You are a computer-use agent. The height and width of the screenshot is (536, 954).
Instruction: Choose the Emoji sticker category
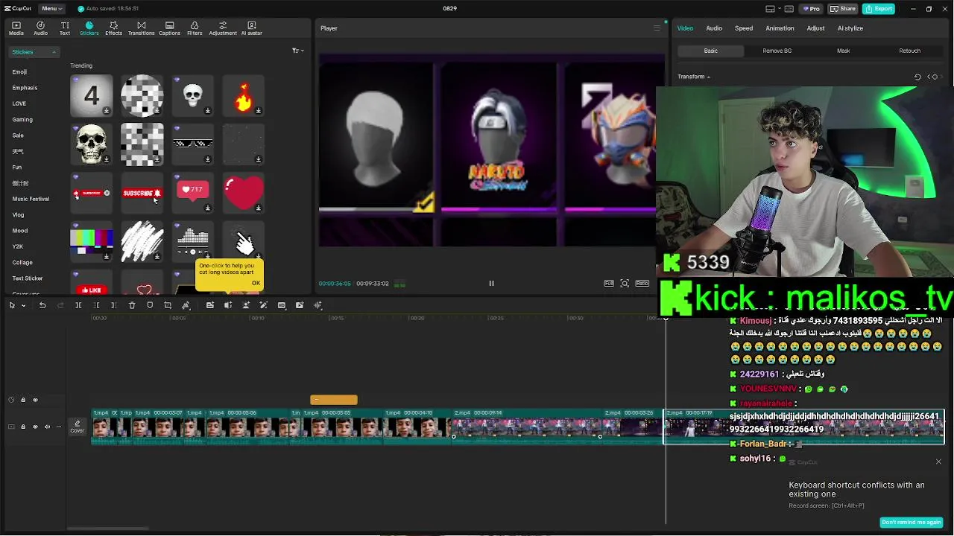19,72
